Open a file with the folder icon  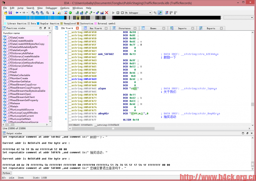5,13
